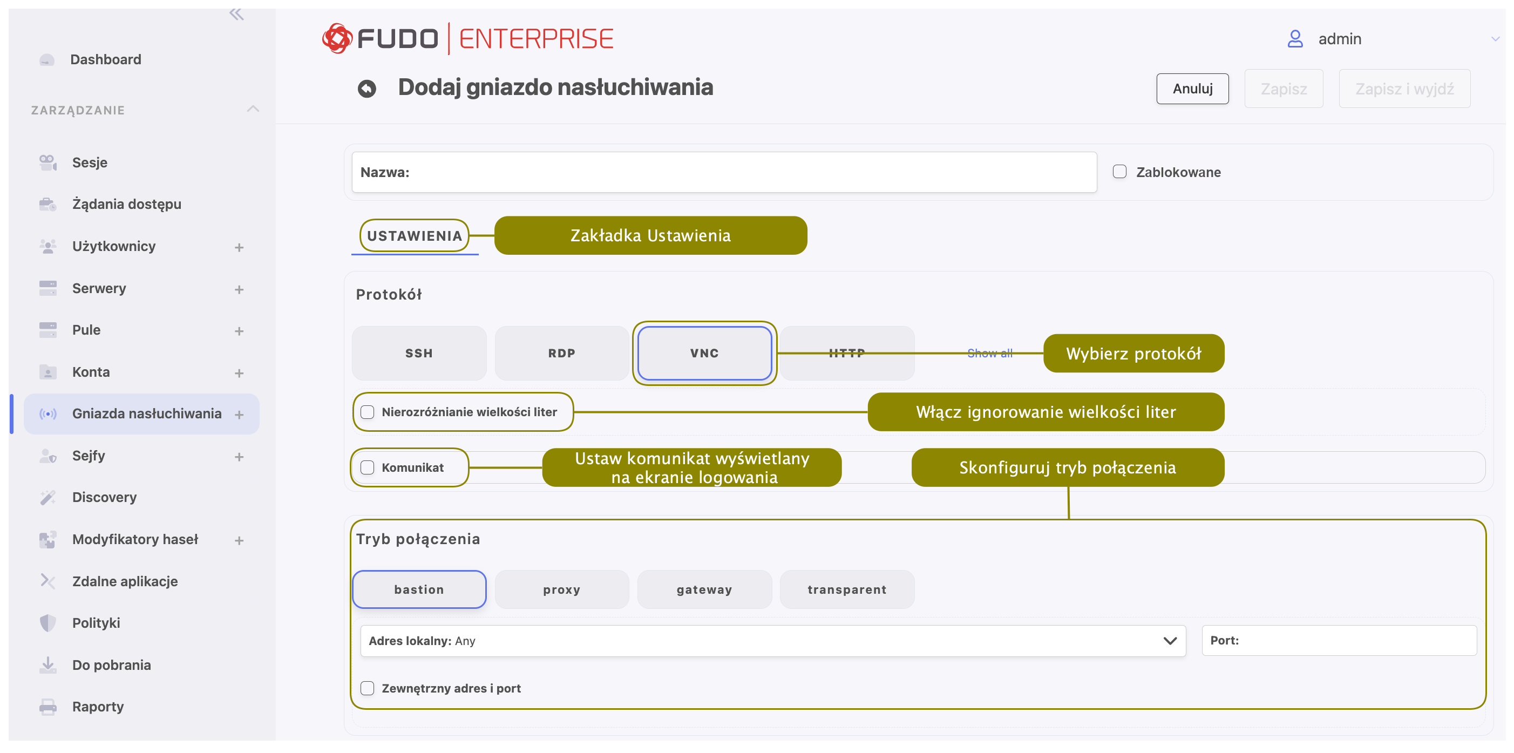This screenshot has width=1514, height=753.
Task: Click the Sesje camera icon
Action: click(x=47, y=163)
